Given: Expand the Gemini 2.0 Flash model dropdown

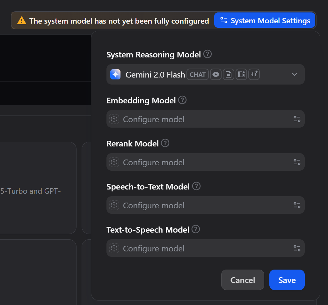Looking at the screenshot, I should coord(205,74).
